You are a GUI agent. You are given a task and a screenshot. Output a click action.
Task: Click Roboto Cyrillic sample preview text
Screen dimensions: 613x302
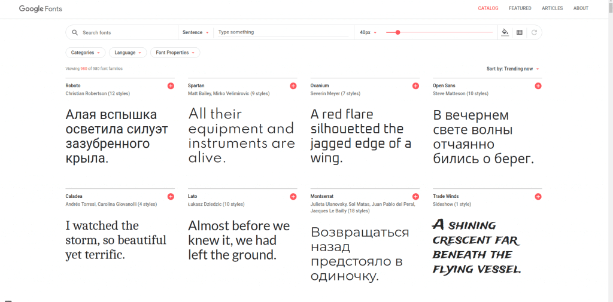pyautogui.click(x=117, y=137)
